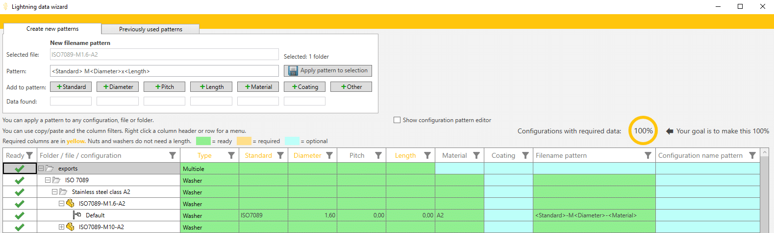774x233 pixels.
Task: Click the Coating column filter icon
Action: click(x=525, y=155)
